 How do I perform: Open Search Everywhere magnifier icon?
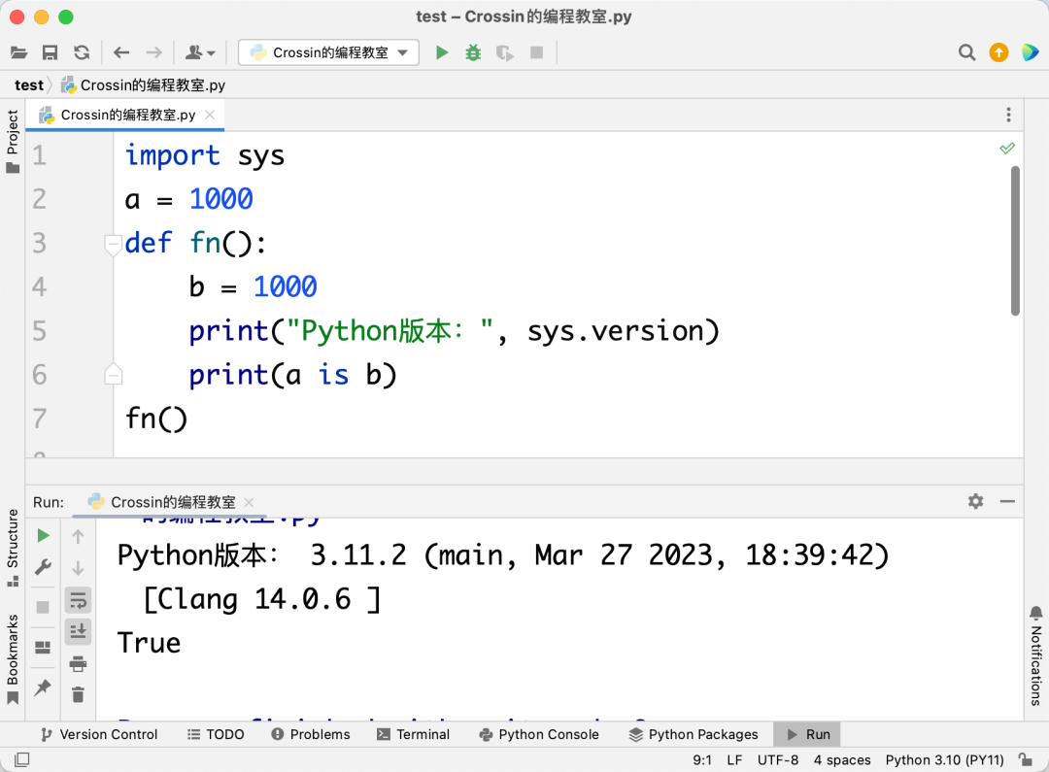tap(966, 52)
